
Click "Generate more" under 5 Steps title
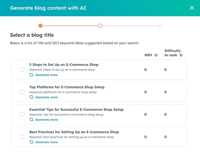(x=46, y=75)
